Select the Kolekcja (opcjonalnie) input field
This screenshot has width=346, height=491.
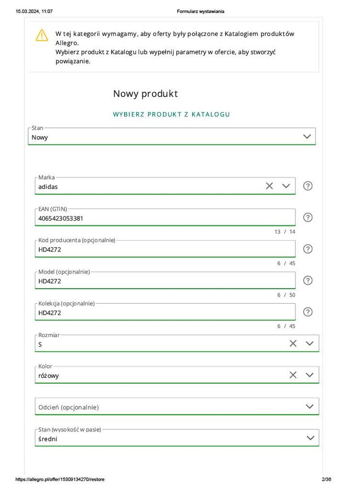pyautogui.click(x=165, y=312)
